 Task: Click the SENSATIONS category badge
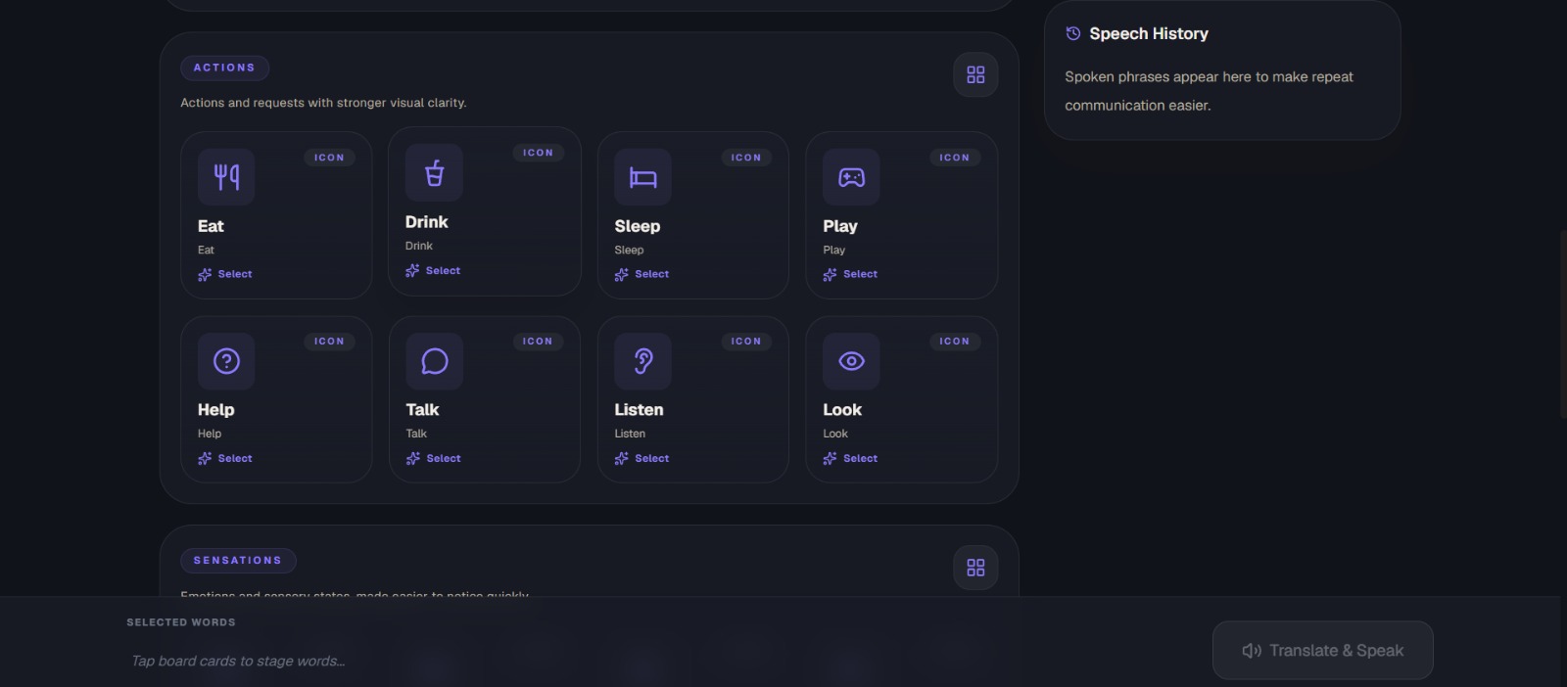pos(238,561)
